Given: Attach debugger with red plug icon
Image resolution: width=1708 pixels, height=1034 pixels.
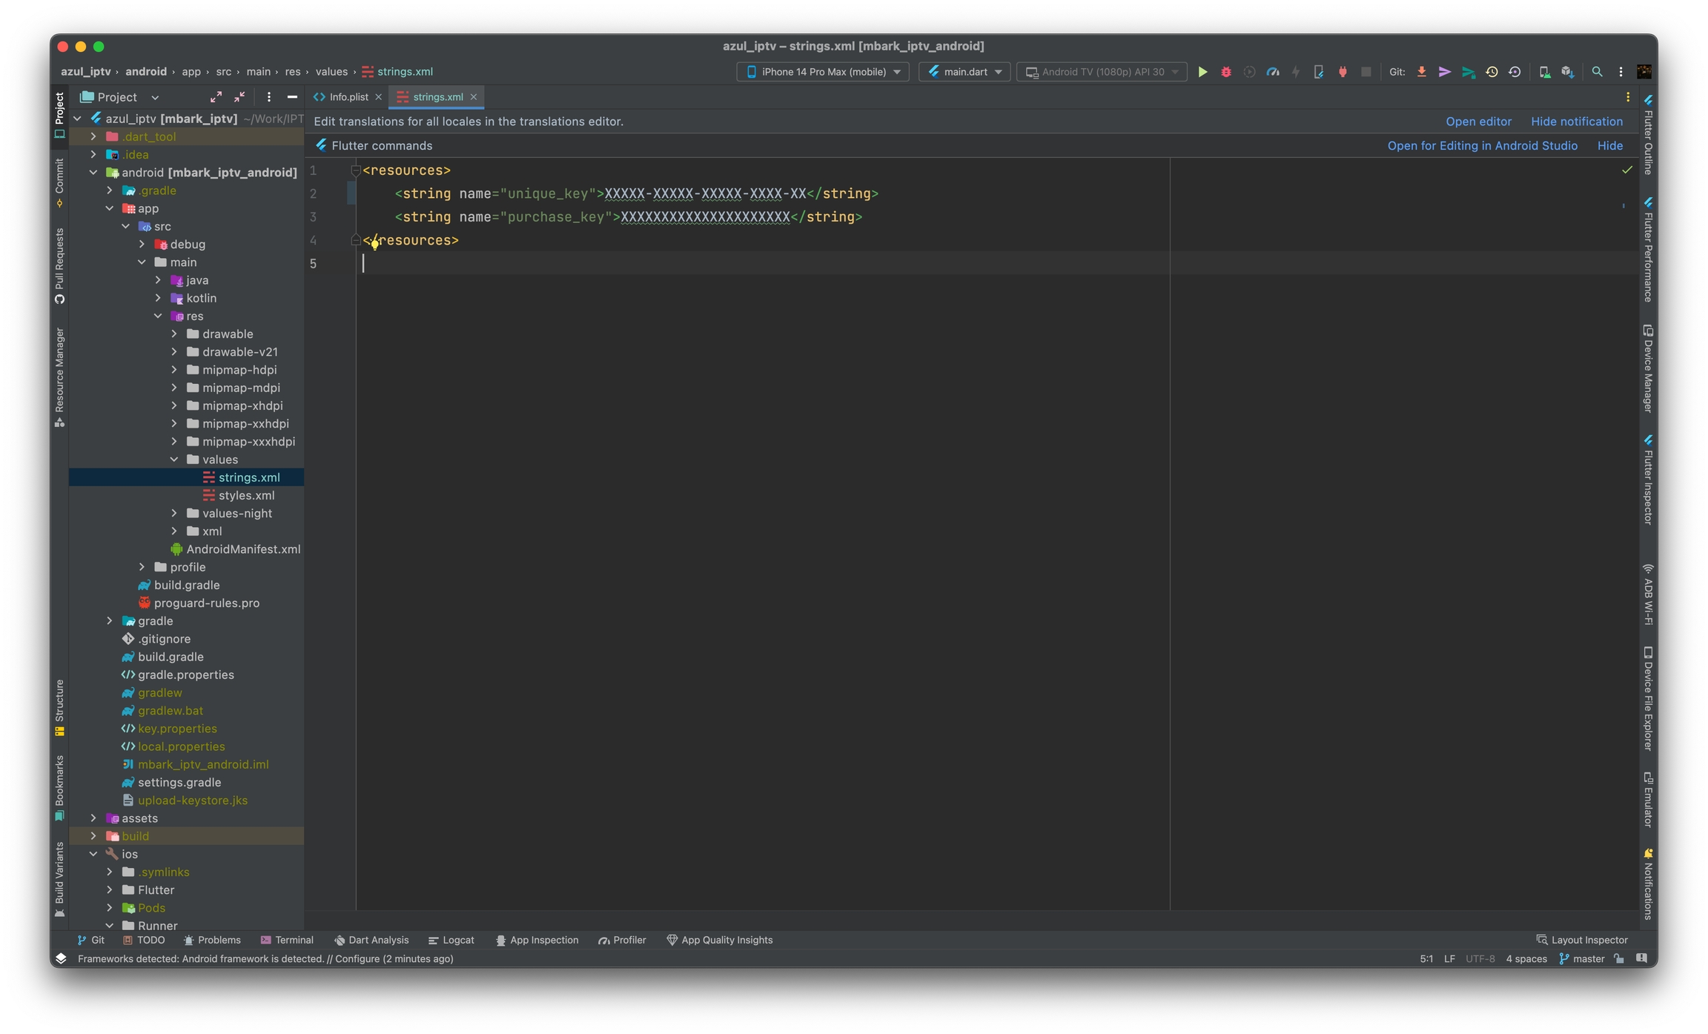Looking at the screenshot, I should pos(1343,72).
